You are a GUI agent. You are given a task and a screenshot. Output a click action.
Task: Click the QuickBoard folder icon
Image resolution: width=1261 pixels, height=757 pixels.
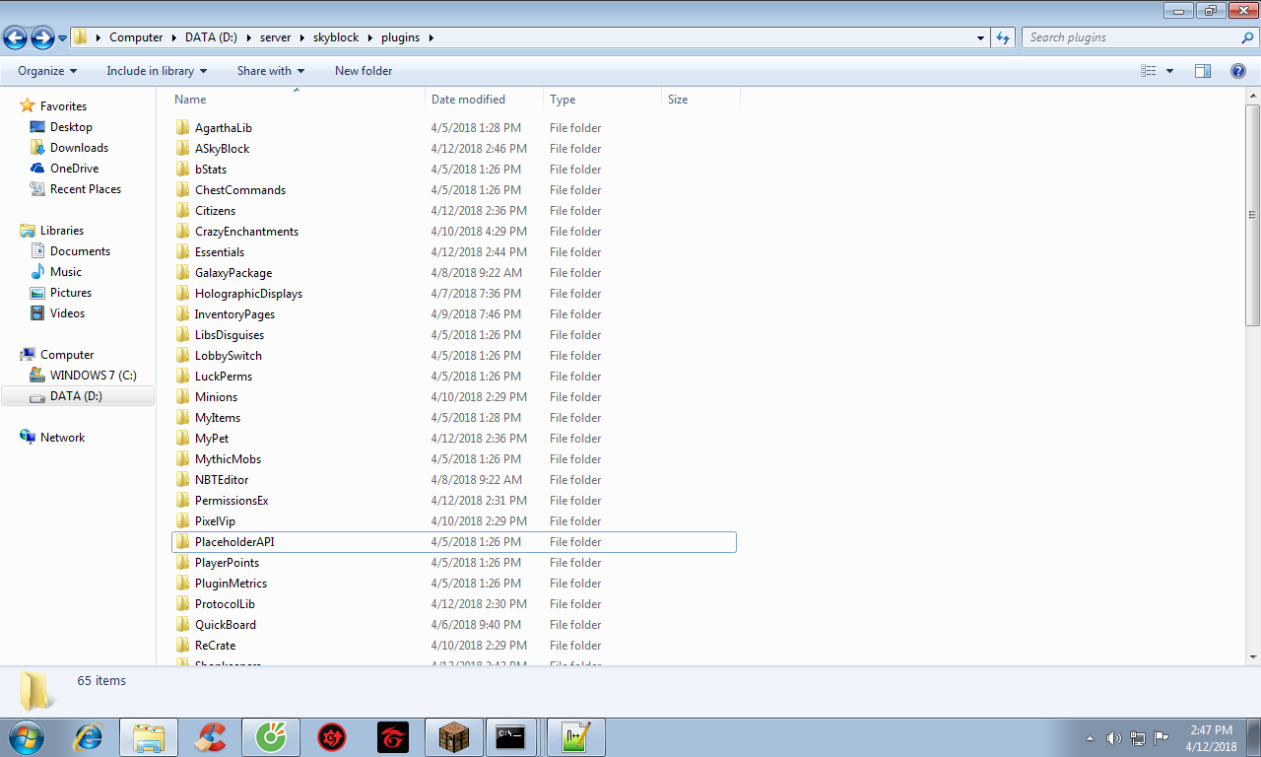182,625
